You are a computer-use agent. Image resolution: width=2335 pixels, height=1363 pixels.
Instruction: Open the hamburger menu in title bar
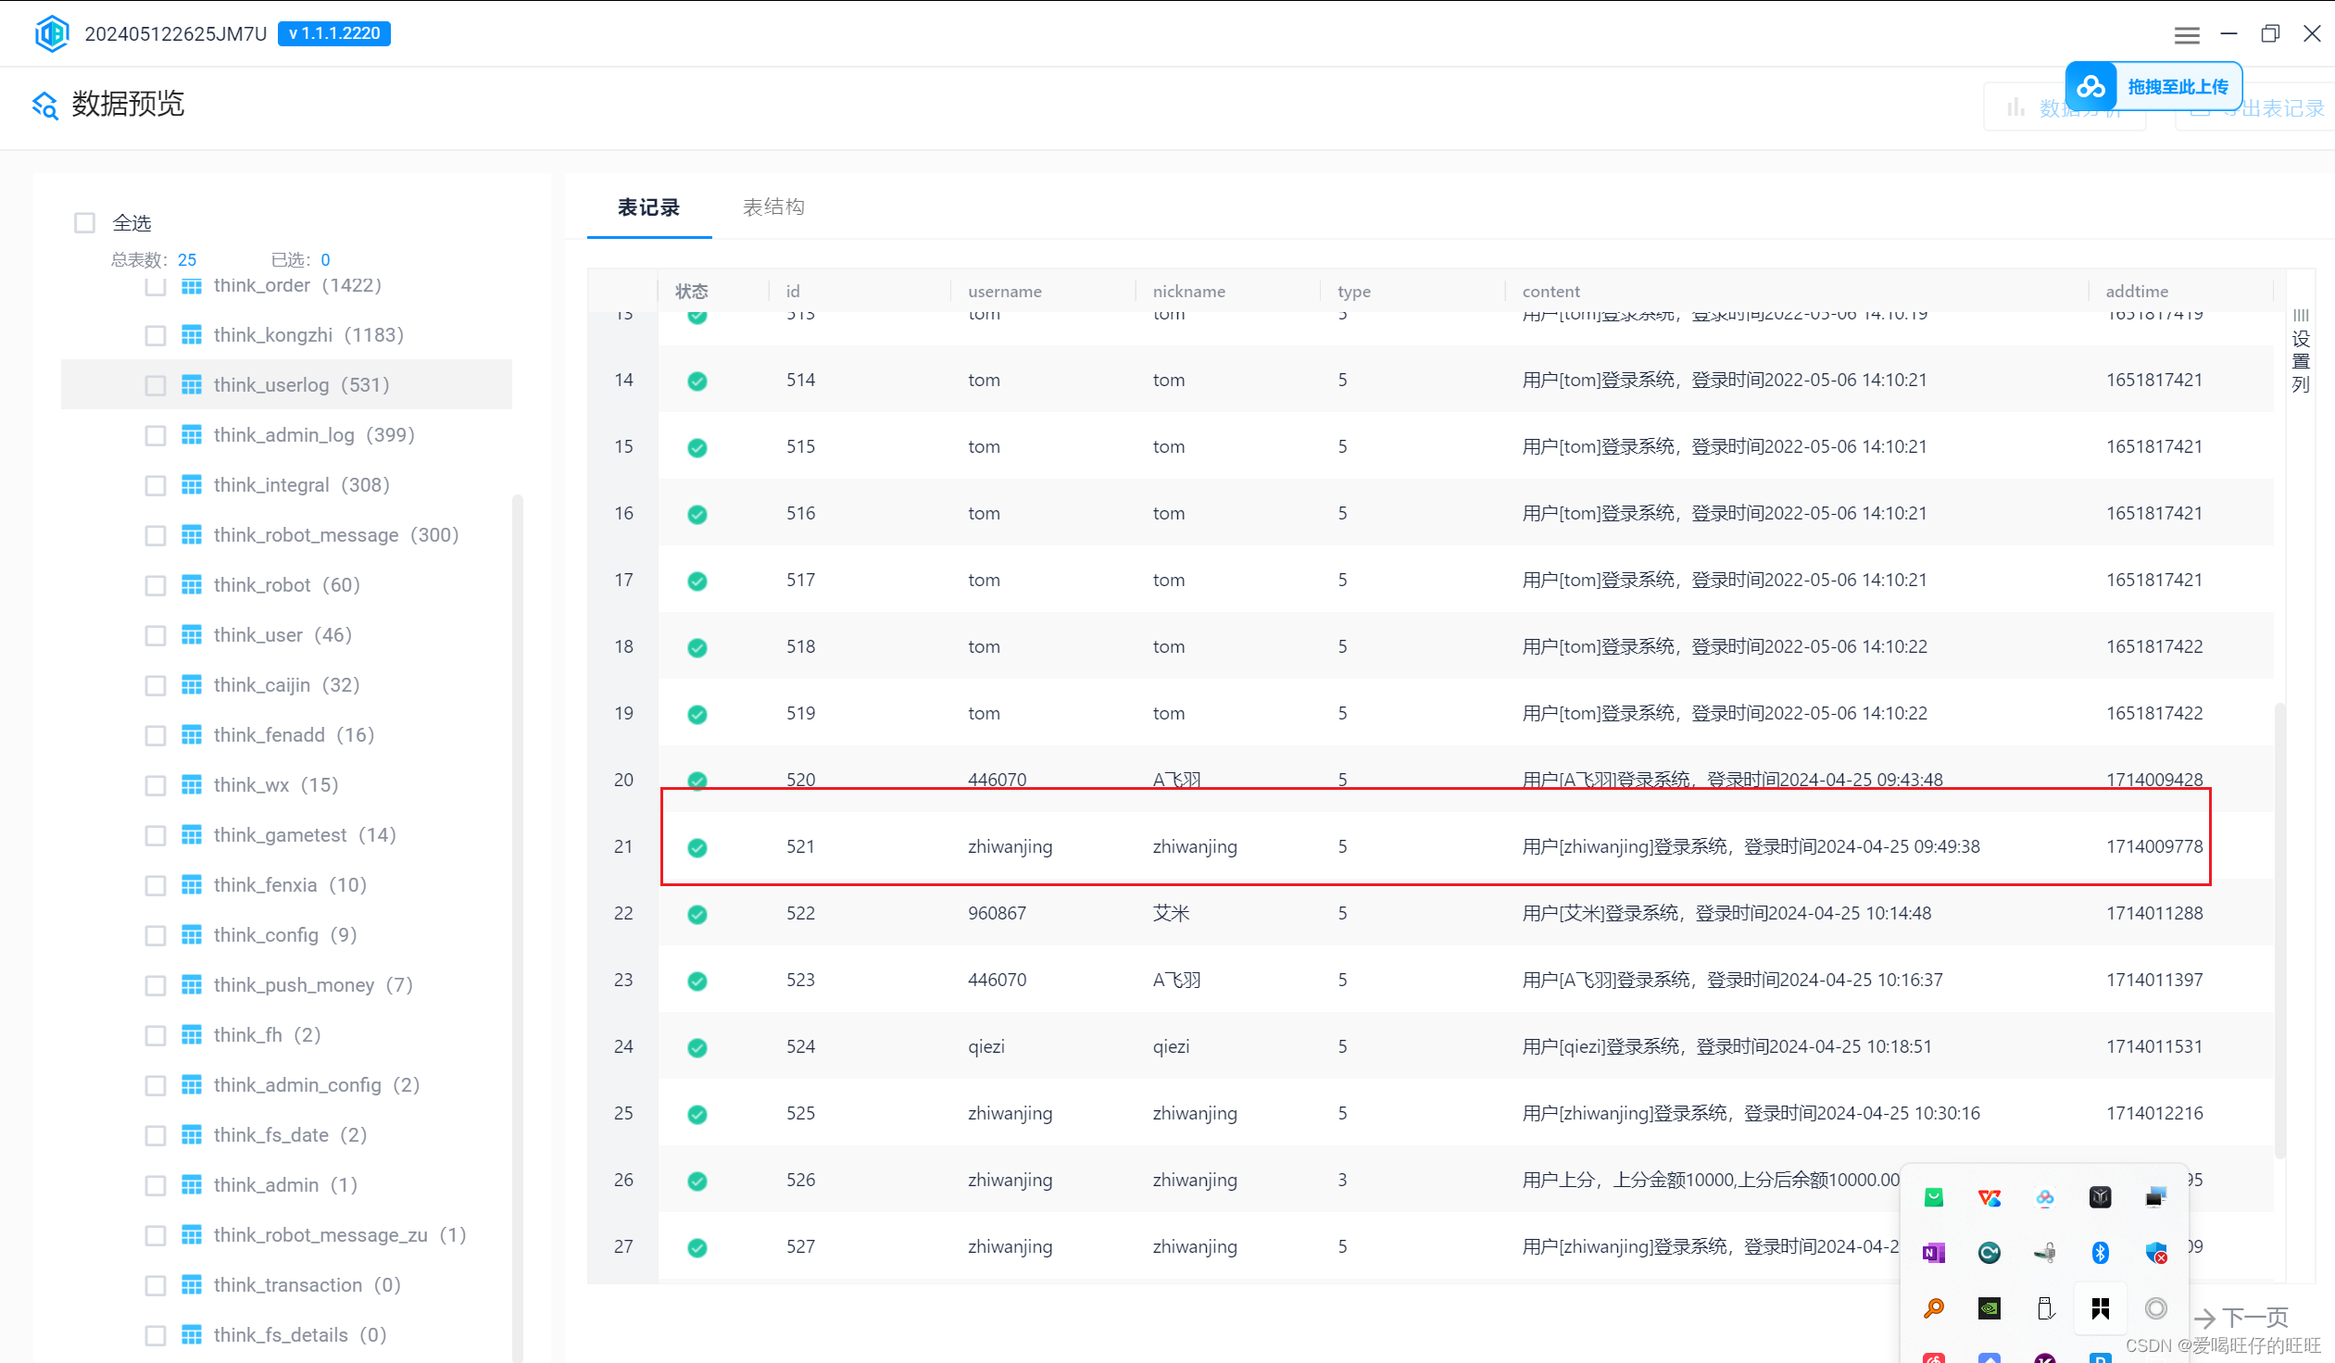pos(2187,35)
